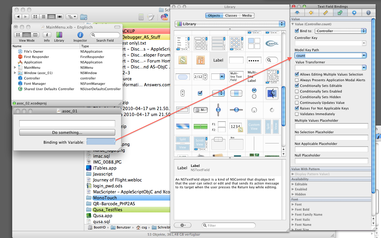Switch to the Size inspector ruler icon
This screenshot has width=381, height=238.
click(325, 12)
